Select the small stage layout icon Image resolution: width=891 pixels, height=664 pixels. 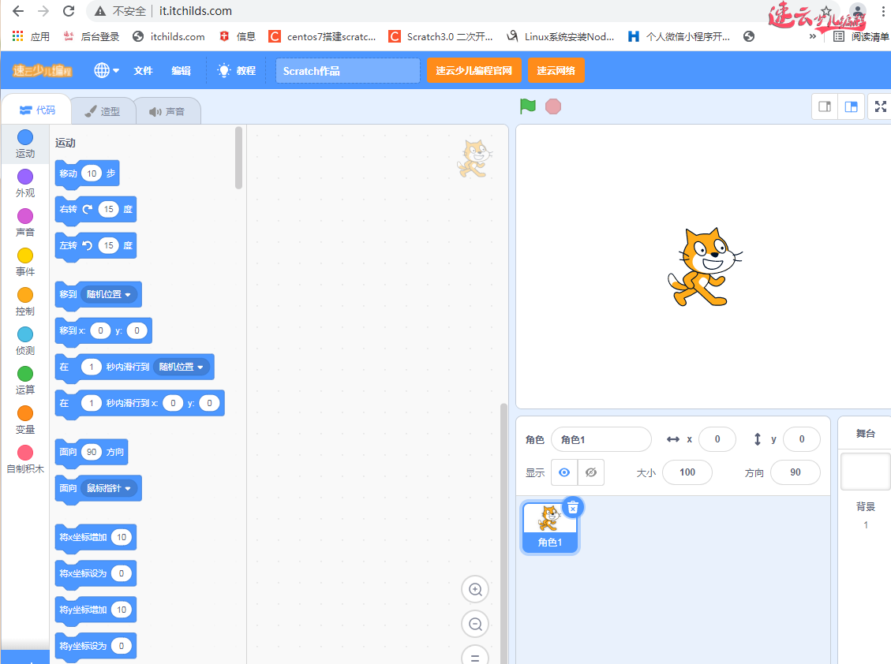pos(825,106)
